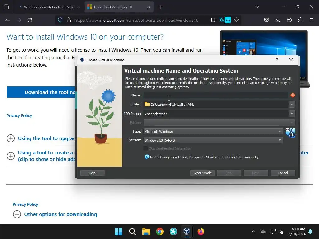This screenshot has height=239, width=319.
Task: Open notifications bell in system tray
Action: [310, 232]
